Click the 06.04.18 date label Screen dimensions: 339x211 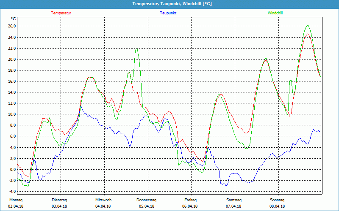tap(190, 206)
